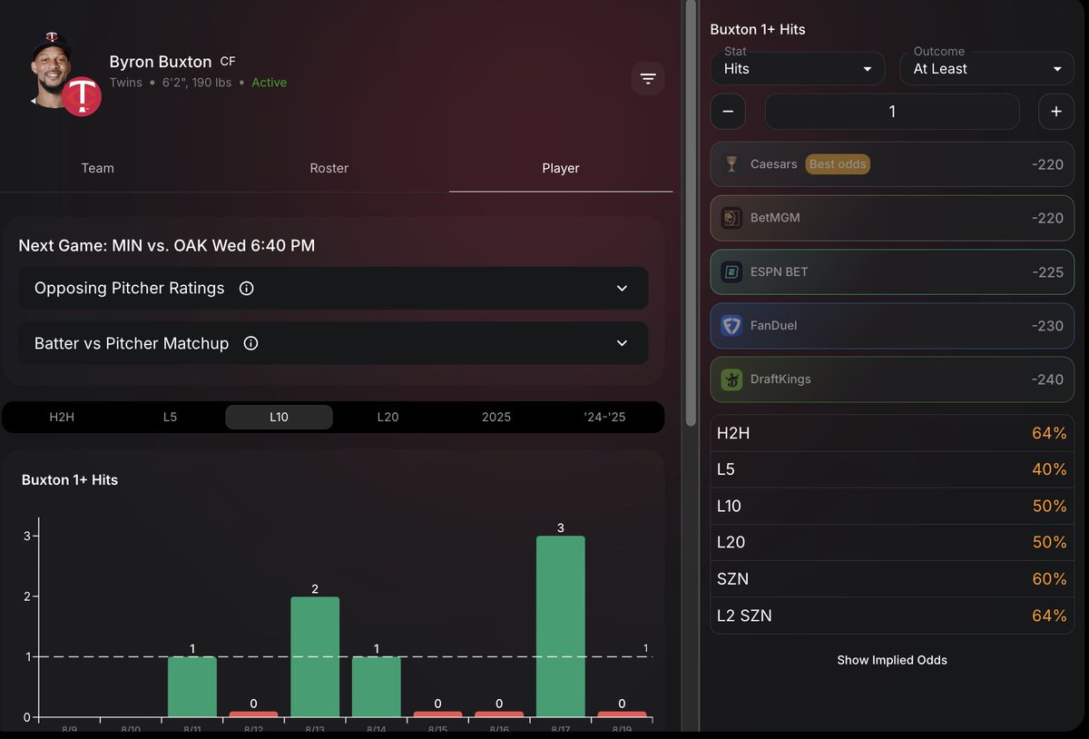1089x739 pixels.
Task: Click the Active status label
Action: (270, 83)
